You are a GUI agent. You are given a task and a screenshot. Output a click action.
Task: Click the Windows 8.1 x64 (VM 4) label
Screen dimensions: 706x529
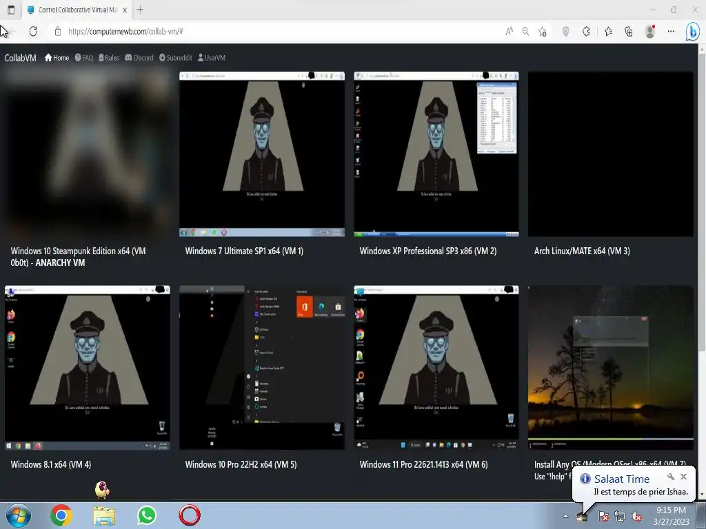[x=50, y=464]
